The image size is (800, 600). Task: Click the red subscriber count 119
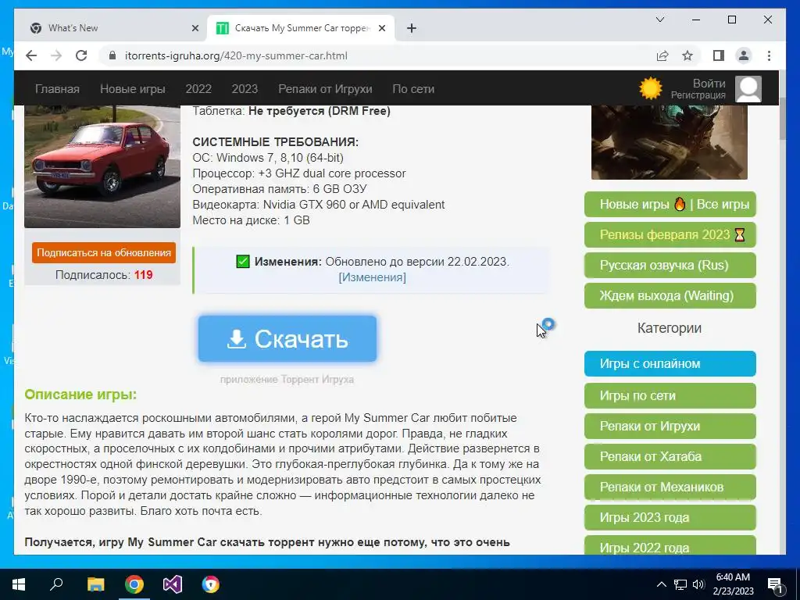tap(144, 275)
